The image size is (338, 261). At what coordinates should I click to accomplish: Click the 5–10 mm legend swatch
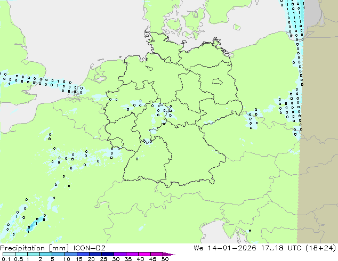pyautogui.click(x=58, y=254)
